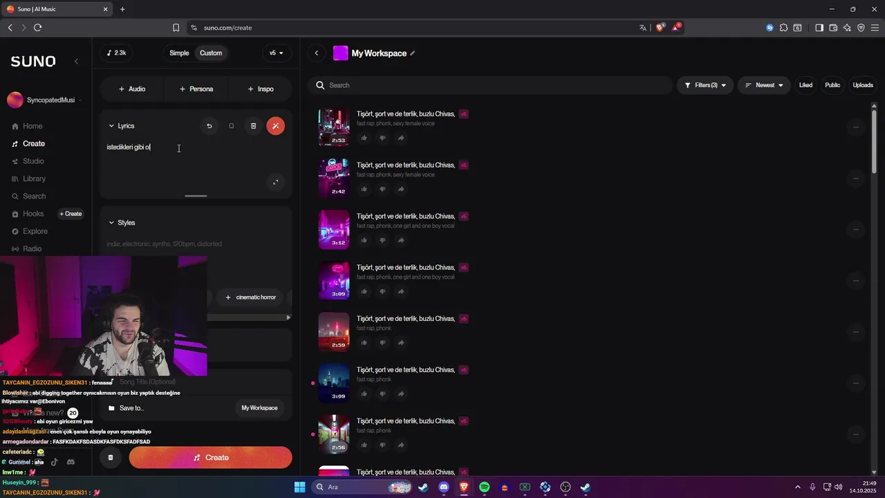The image size is (885, 498).
Task: Open more options for the first song
Action: (x=855, y=127)
